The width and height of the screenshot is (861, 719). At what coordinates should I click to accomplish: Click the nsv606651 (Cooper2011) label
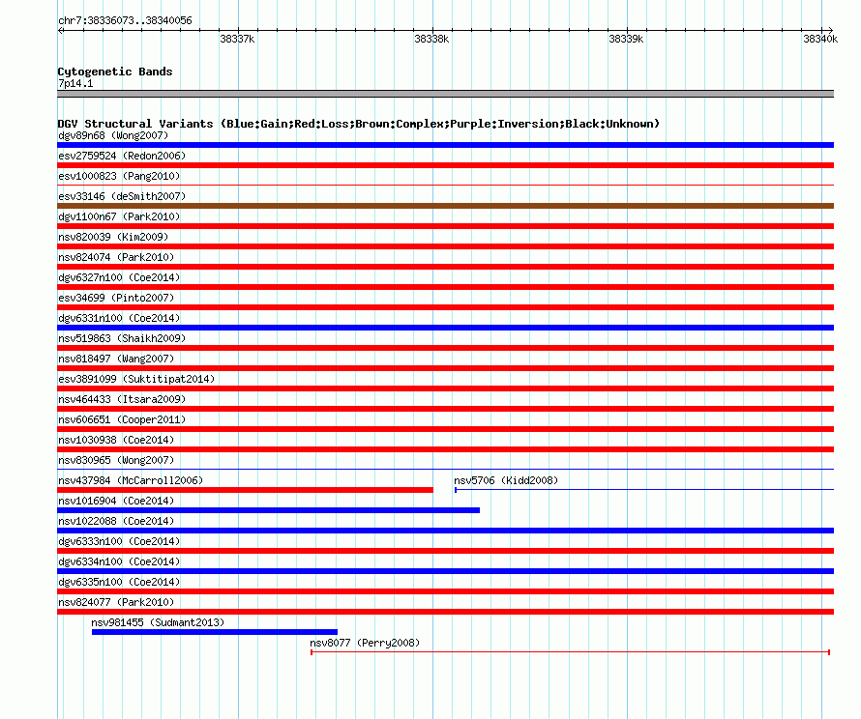tap(122, 419)
